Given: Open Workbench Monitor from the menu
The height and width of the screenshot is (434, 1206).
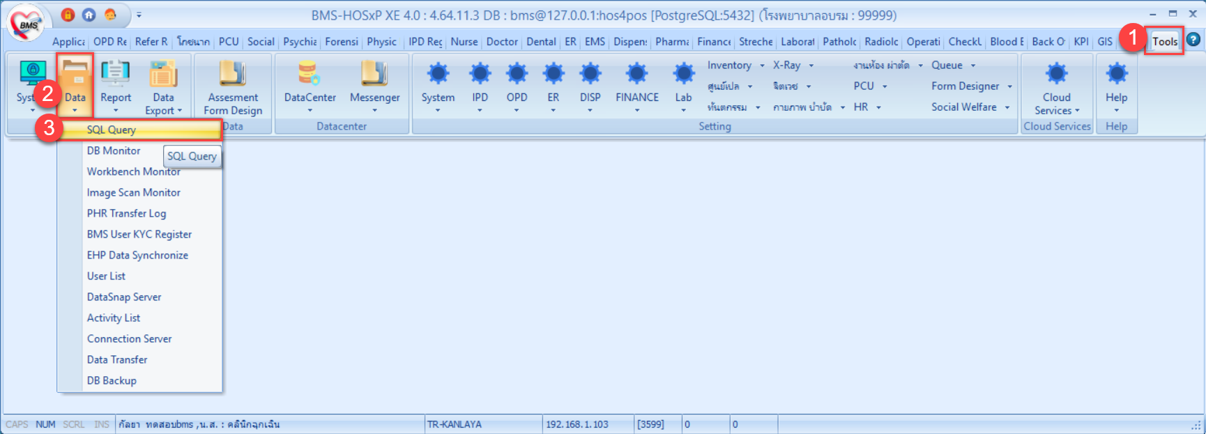Looking at the screenshot, I should [x=140, y=171].
